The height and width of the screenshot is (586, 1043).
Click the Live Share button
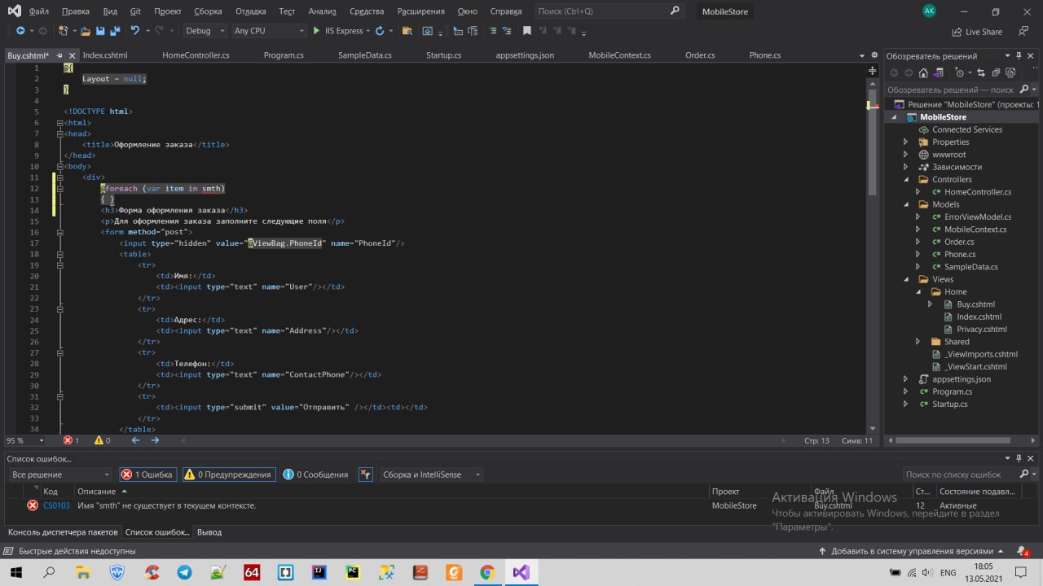[977, 32]
